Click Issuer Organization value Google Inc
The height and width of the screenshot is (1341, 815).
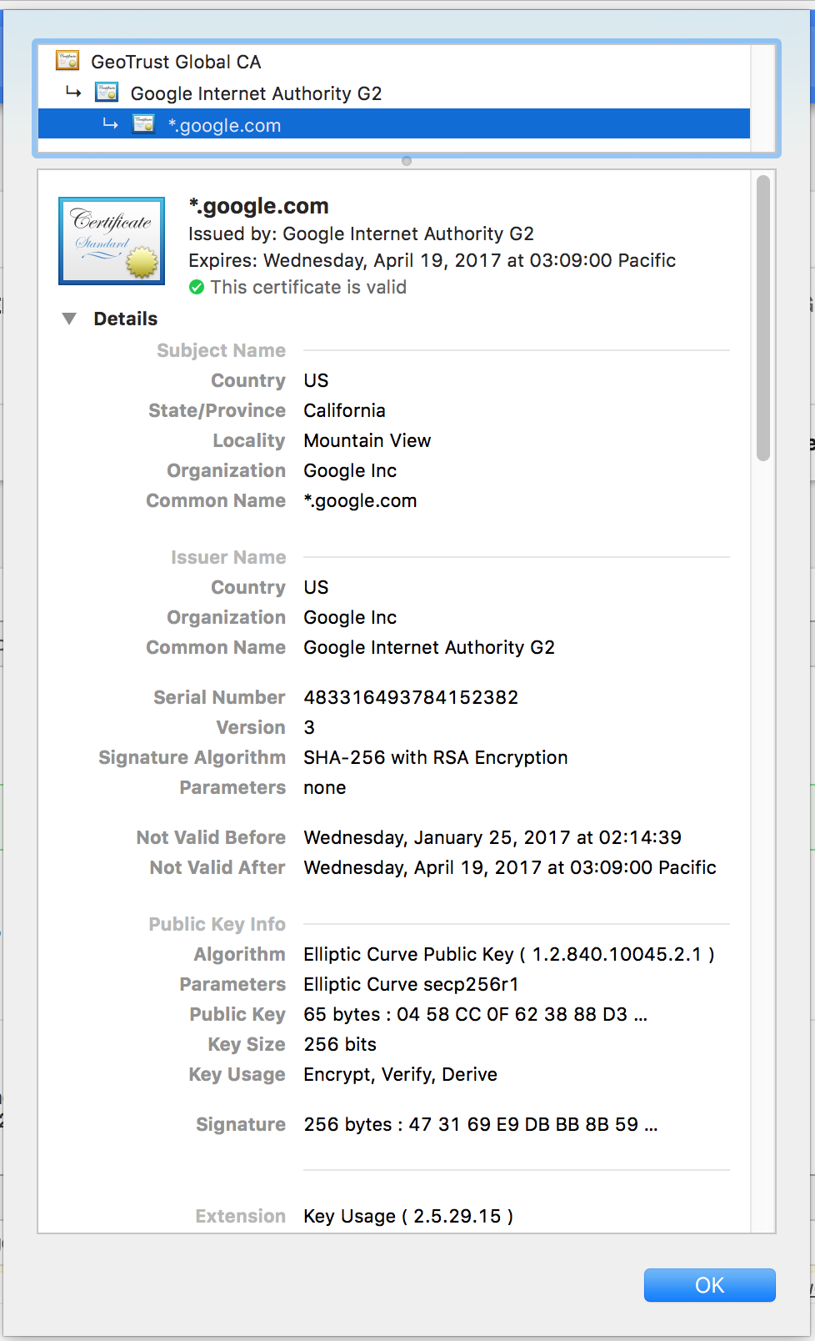[x=350, y=618]
